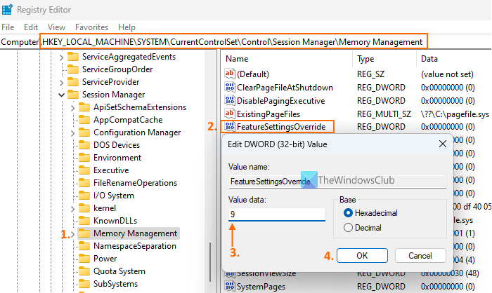Click the Memory Management folder icon
Viewport: 492px width, 293px height.
point(84,233)
